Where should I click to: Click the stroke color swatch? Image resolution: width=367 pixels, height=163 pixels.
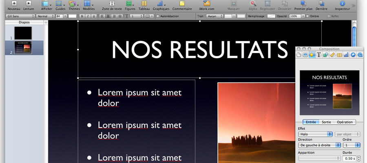[x=241, y=16]
